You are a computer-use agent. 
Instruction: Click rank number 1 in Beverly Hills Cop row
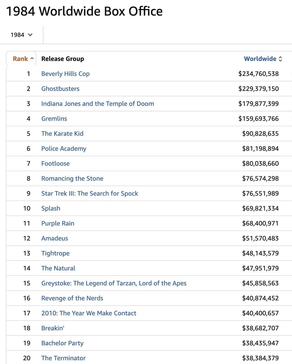[28, 74]
